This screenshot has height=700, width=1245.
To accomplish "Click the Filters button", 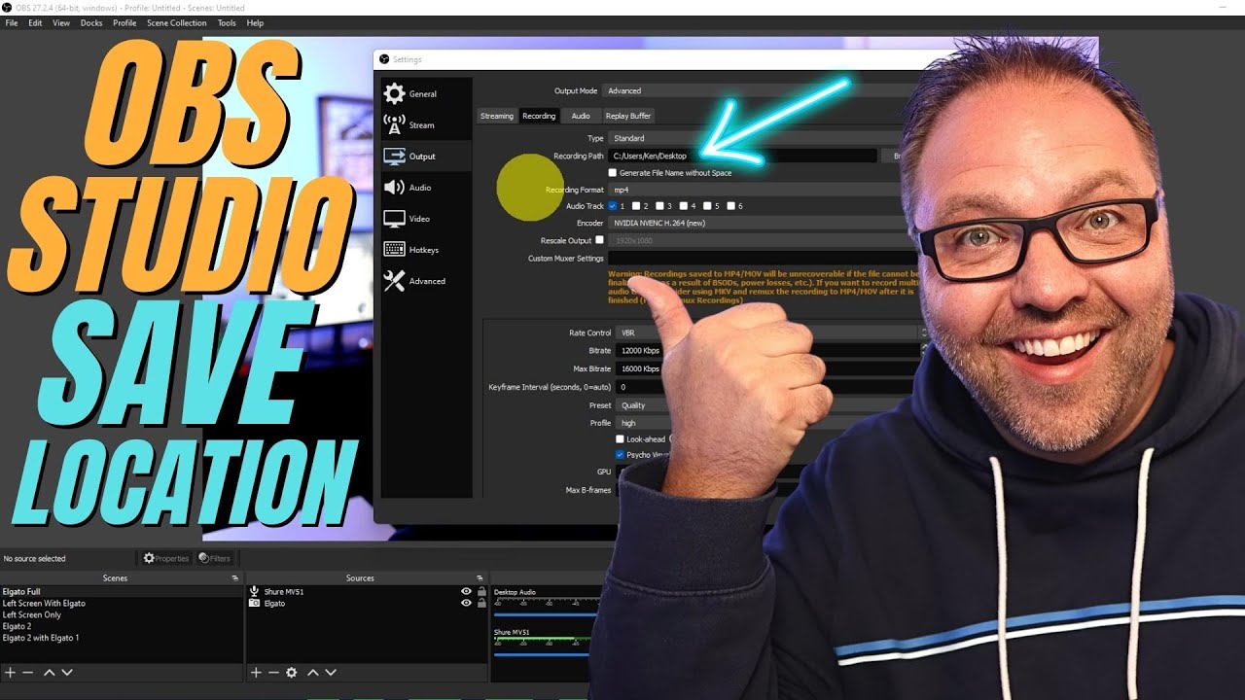I will [214, 557].
